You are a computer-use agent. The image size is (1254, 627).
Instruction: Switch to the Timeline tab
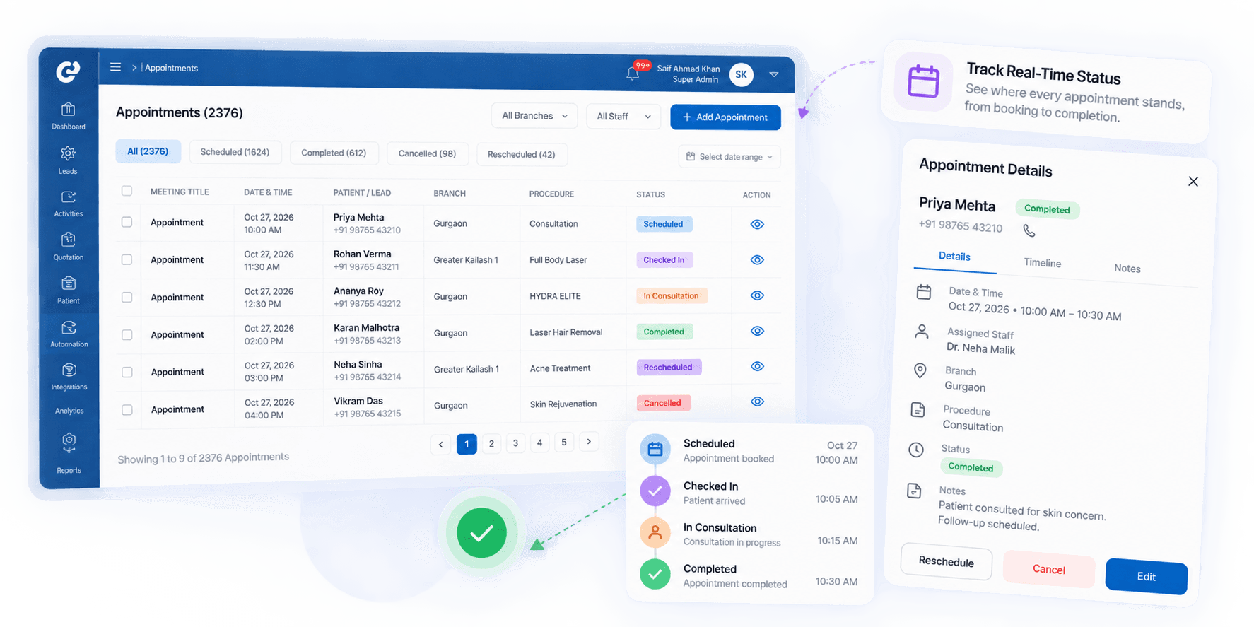click(x=1043, y=263)
